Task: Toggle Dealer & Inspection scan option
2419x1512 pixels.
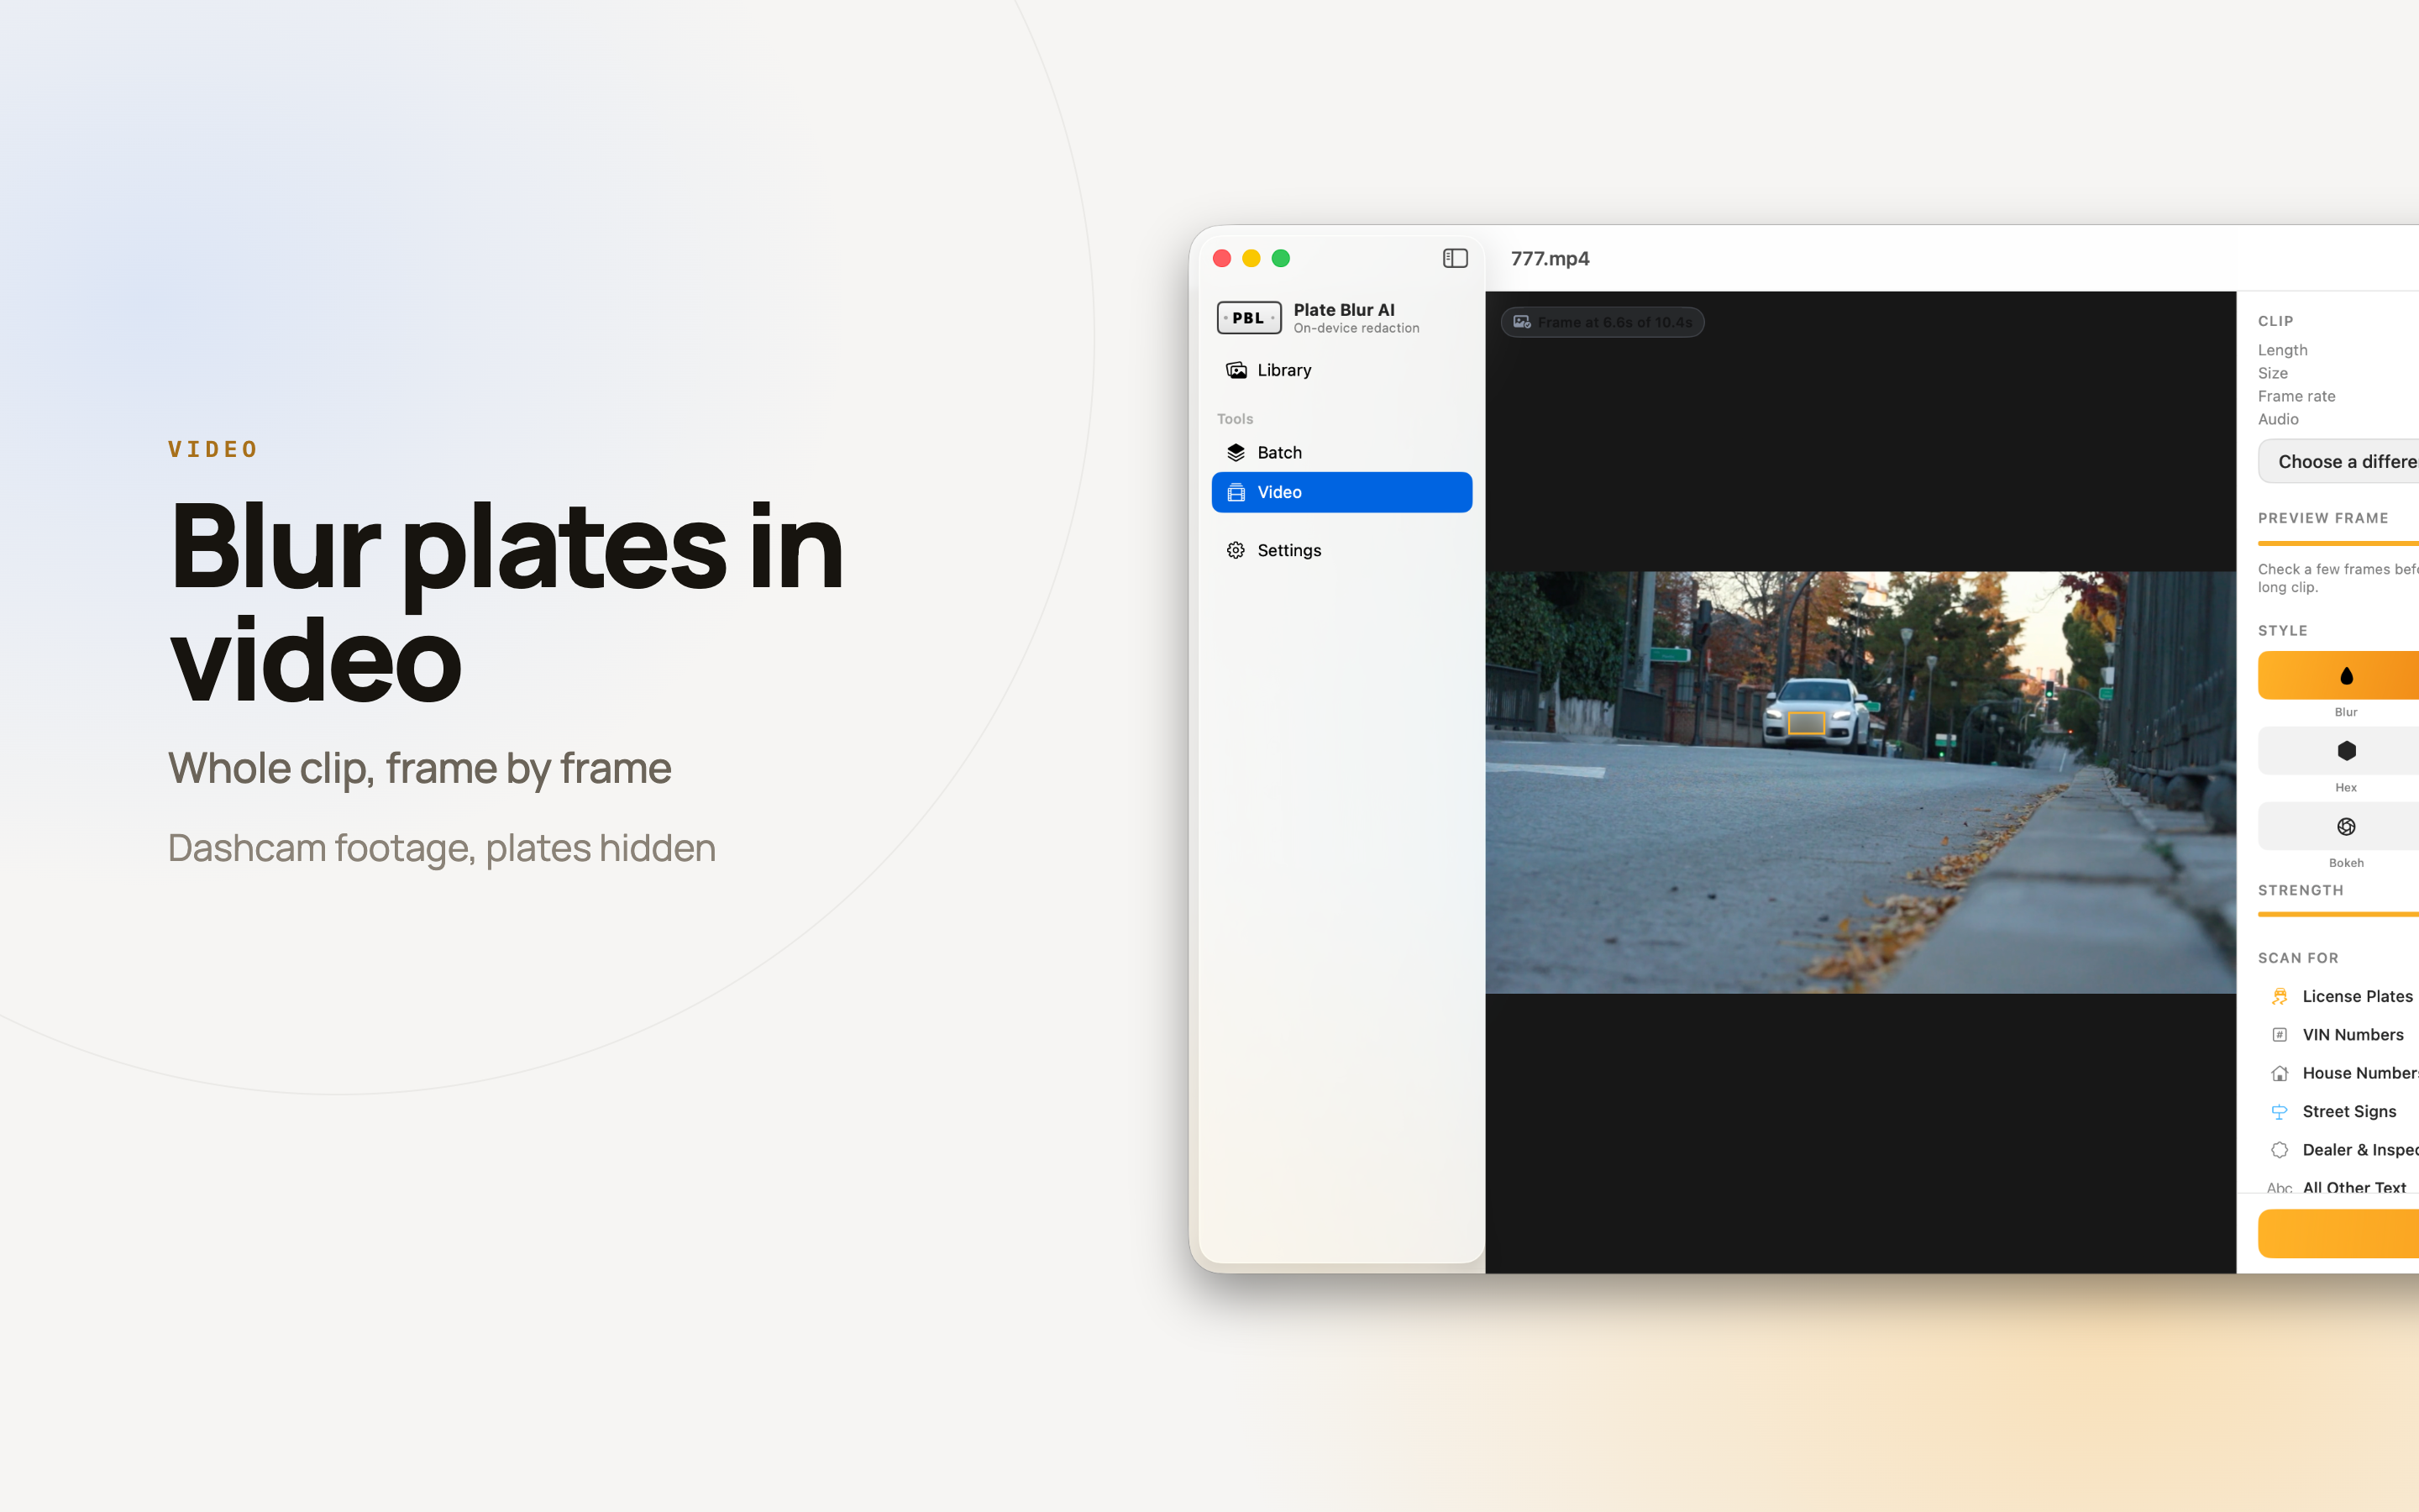Action: [2338, 1150]
